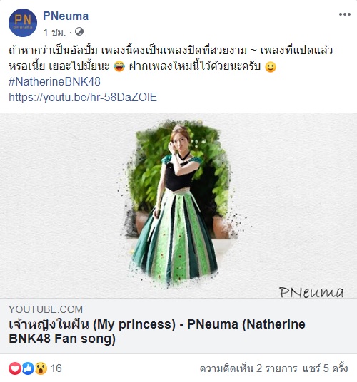The width and height of the screenshot is (357, 382).
Task: Open the PNeuma page profile picture
Action: tap(23, 23)
